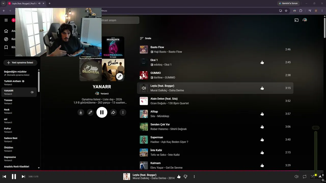Click the now-playing album art in player bar

click(x=127, y=177)
